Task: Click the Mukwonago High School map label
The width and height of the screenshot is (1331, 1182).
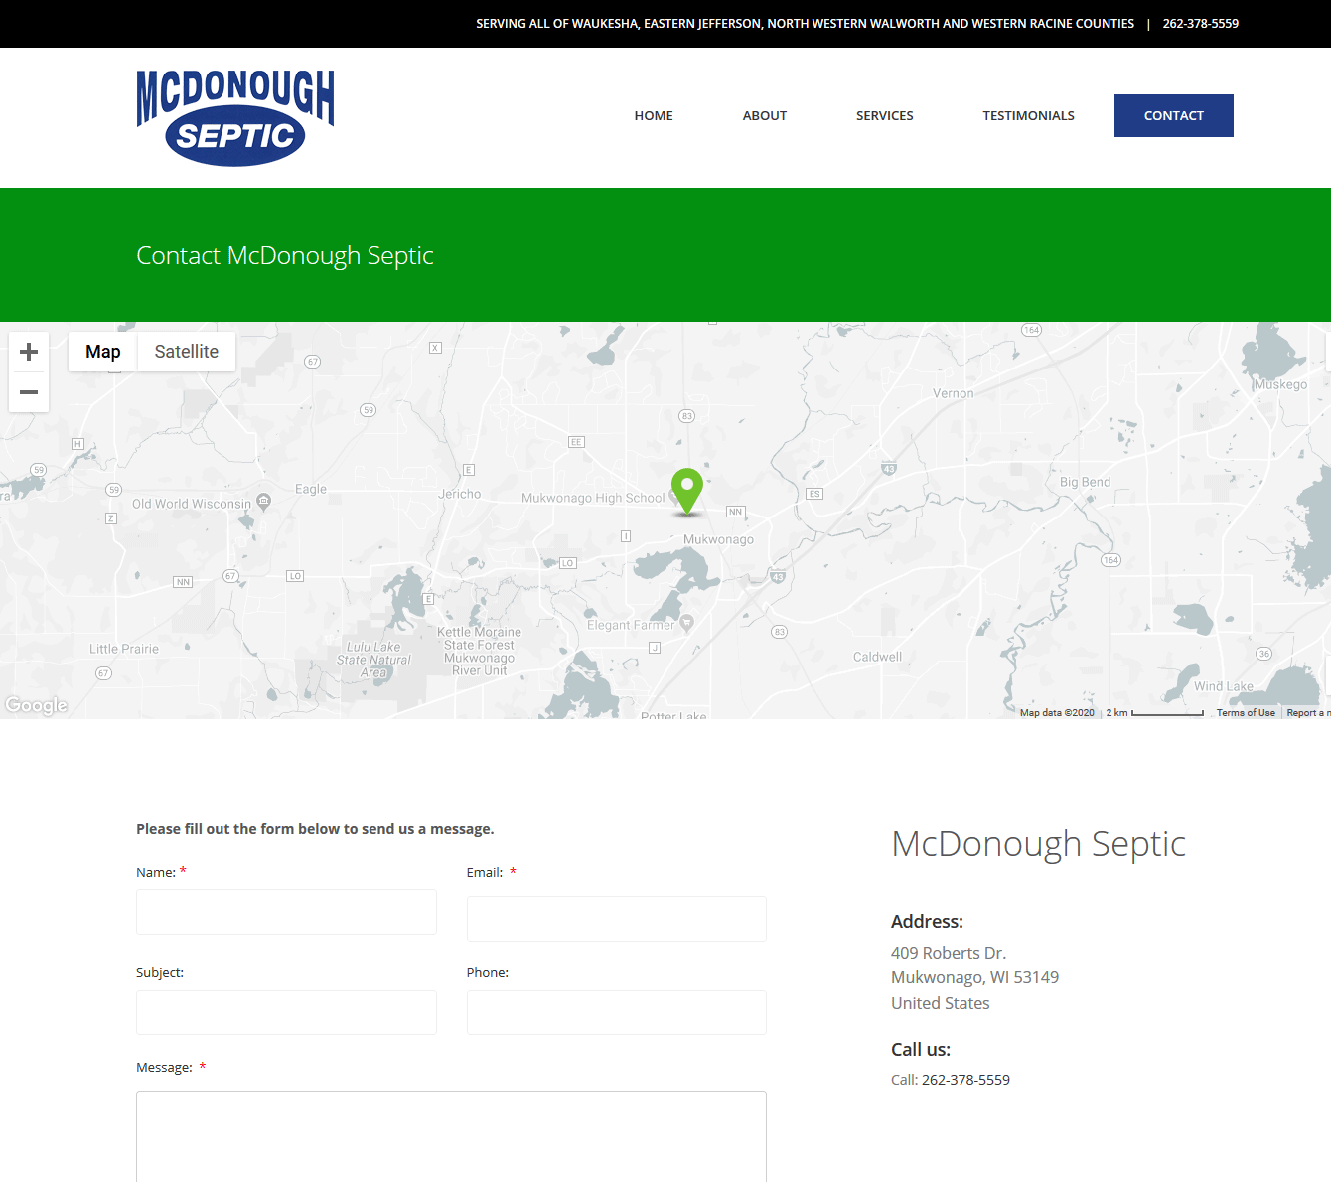Action: coord(593,498)
